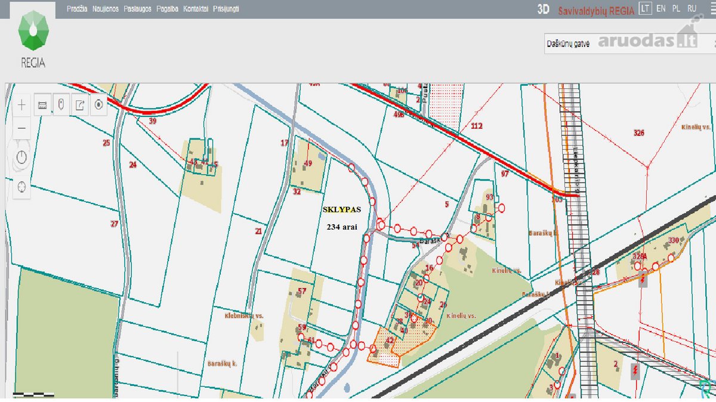716x402 pixels.
Task: Switch language to PL
Action: pos(676,8)
